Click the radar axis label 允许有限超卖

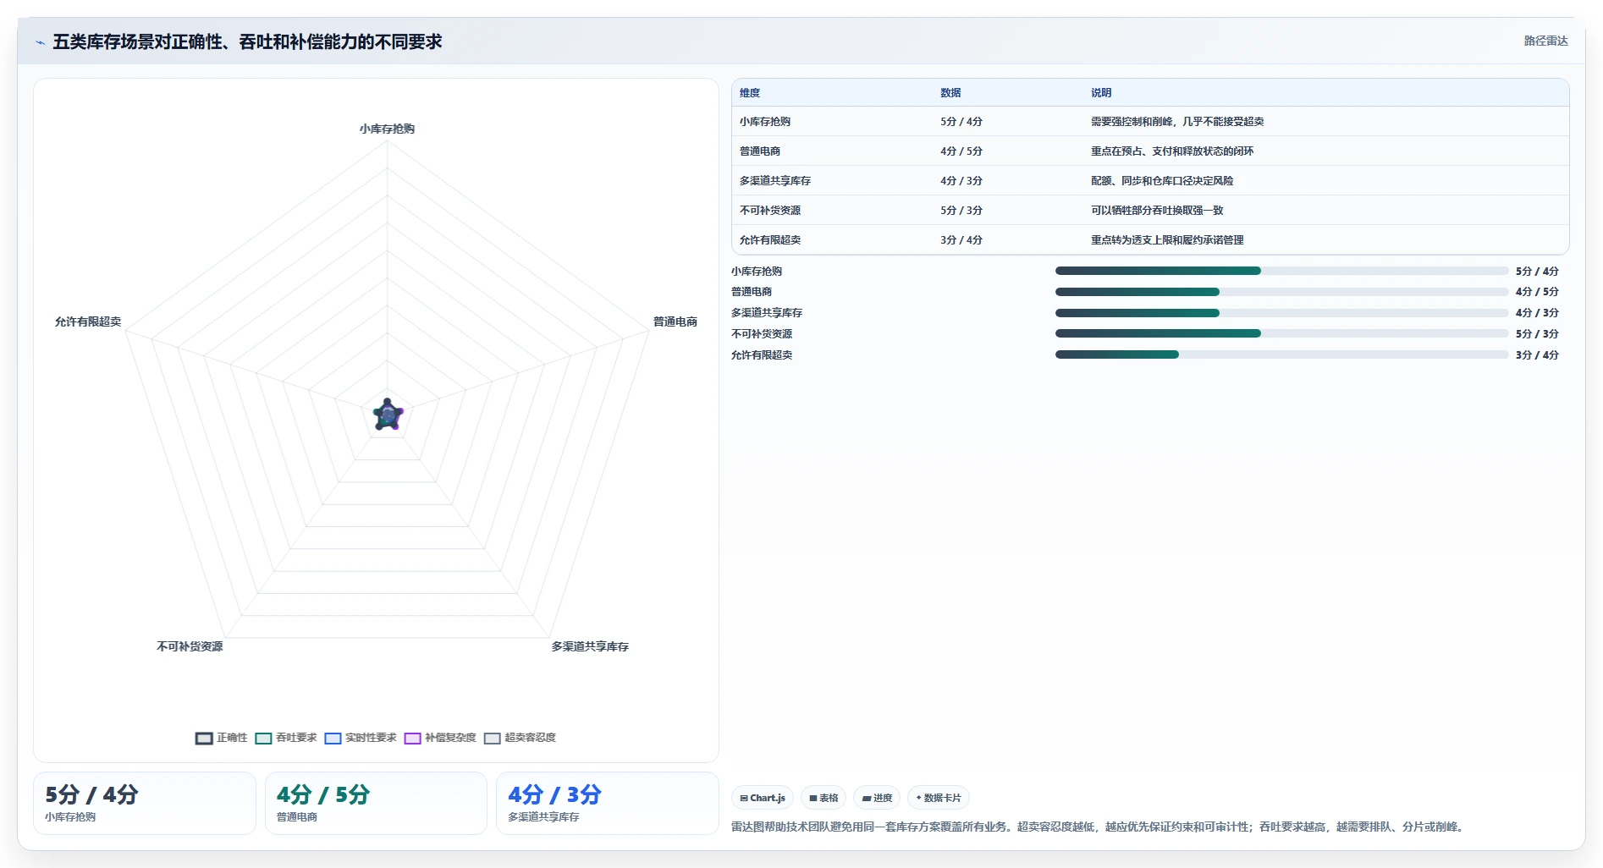(x=88, y=321)
